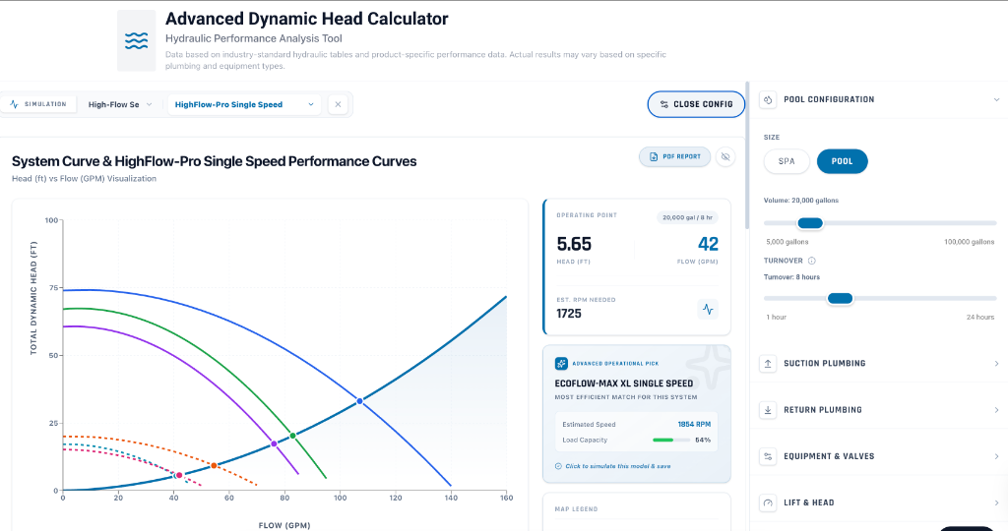
Task: Switch to the Simulation tab
Action: pyautogui.click(x=39, y=104)
